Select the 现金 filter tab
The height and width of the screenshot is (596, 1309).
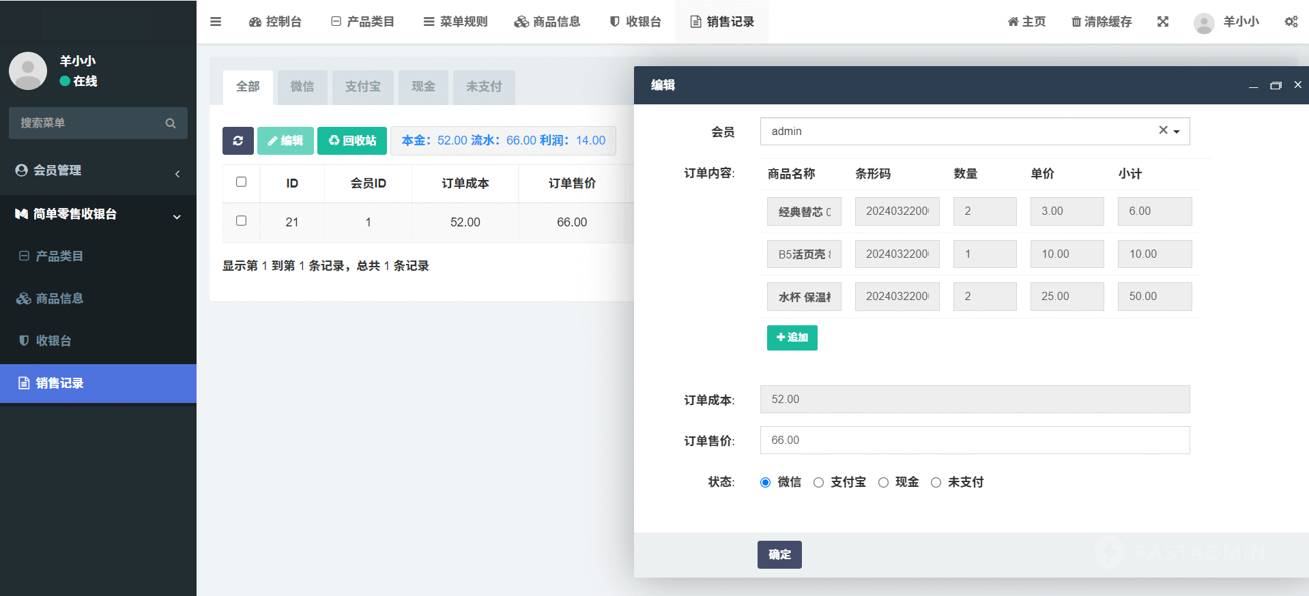pos(423,87)
